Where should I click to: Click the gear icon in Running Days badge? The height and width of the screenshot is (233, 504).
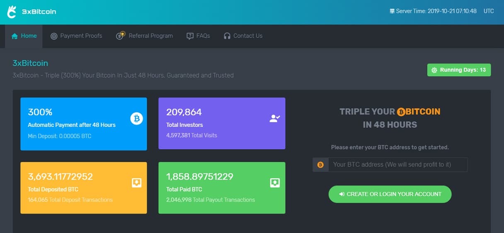point(434,70)
